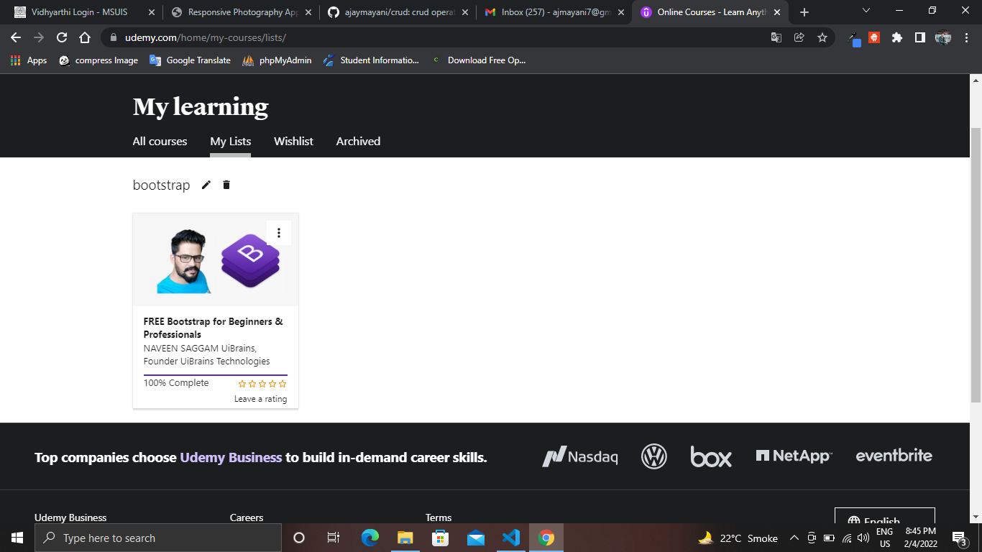Open the three-dot menu on course card
Image resolution: width=982 pixels, height=552 pixels.
(x=279, y=233)
